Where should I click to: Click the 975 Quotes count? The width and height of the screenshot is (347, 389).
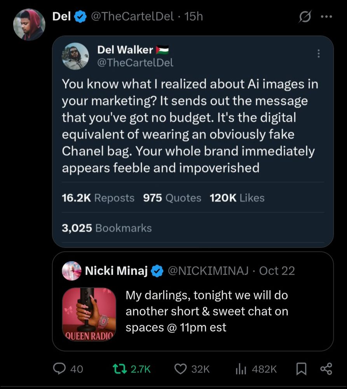172,198
